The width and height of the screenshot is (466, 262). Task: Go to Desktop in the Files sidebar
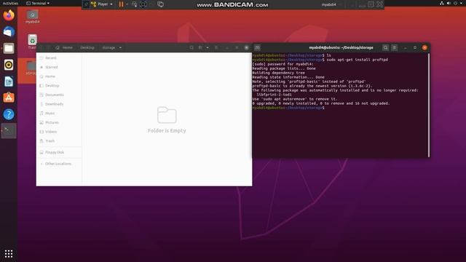point(59,86)
